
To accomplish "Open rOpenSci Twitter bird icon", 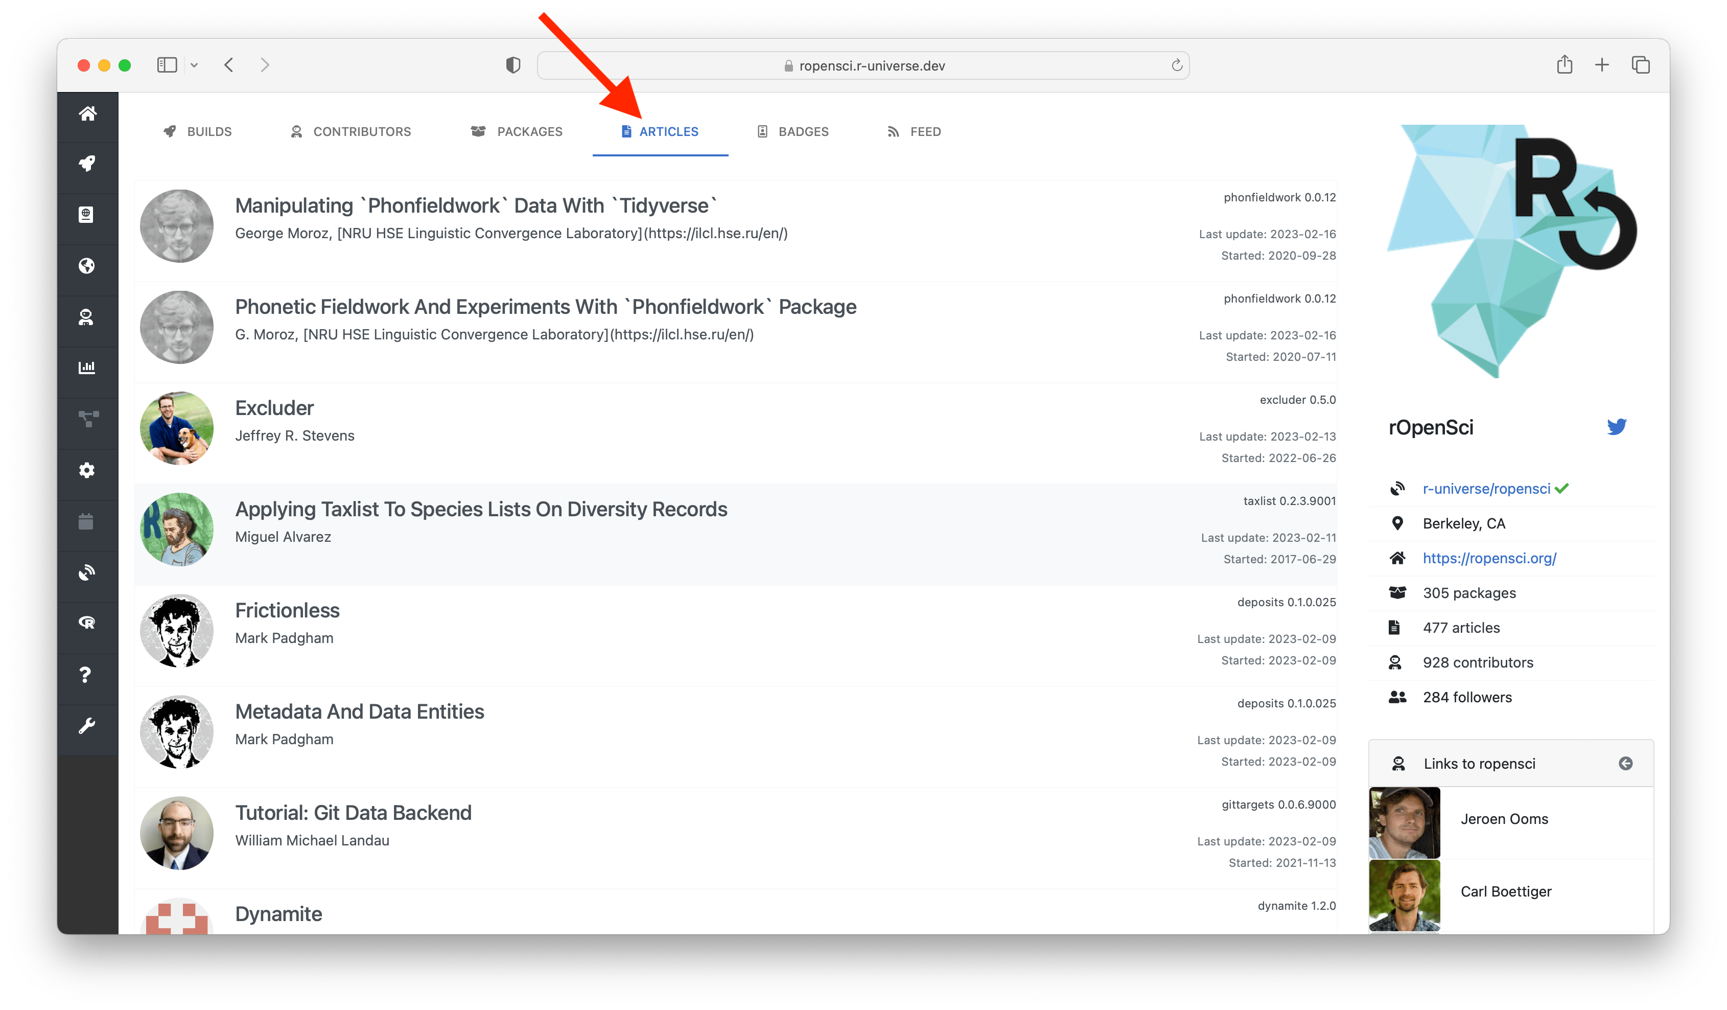I will 1616,427.
